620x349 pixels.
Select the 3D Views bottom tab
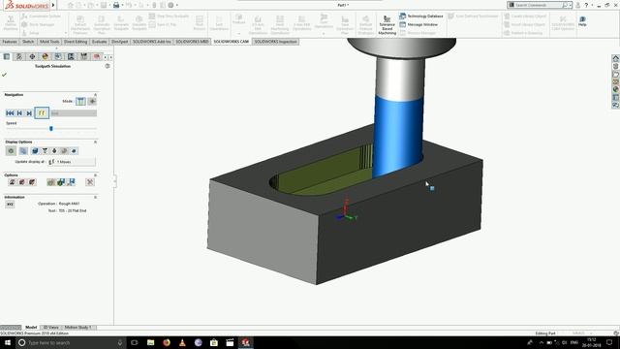50,328
